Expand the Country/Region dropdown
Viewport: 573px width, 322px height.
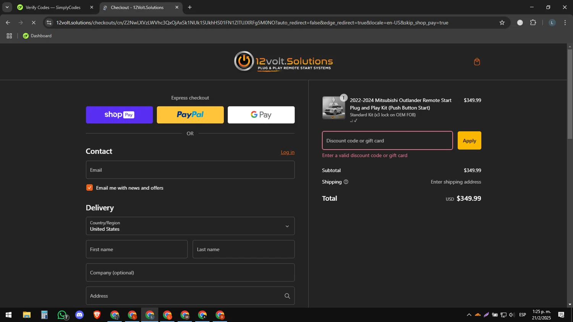190,226
